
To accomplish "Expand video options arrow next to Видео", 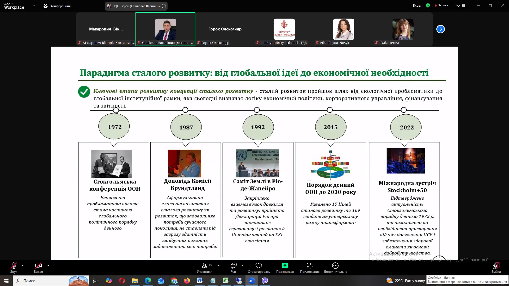I will [48, 266].
